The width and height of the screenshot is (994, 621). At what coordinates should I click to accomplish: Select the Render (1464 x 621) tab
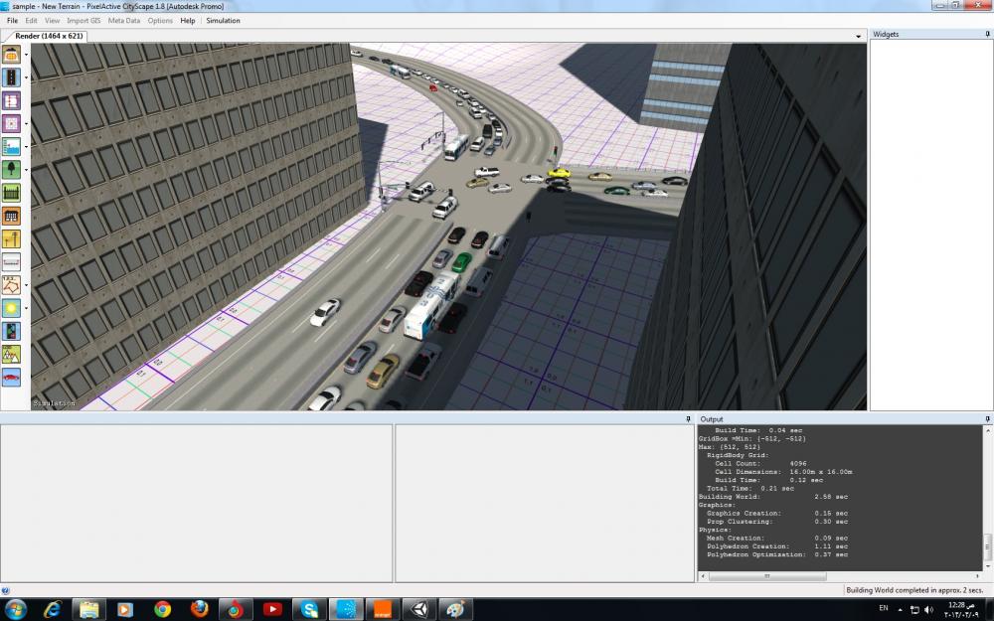[x=49, y=36]
